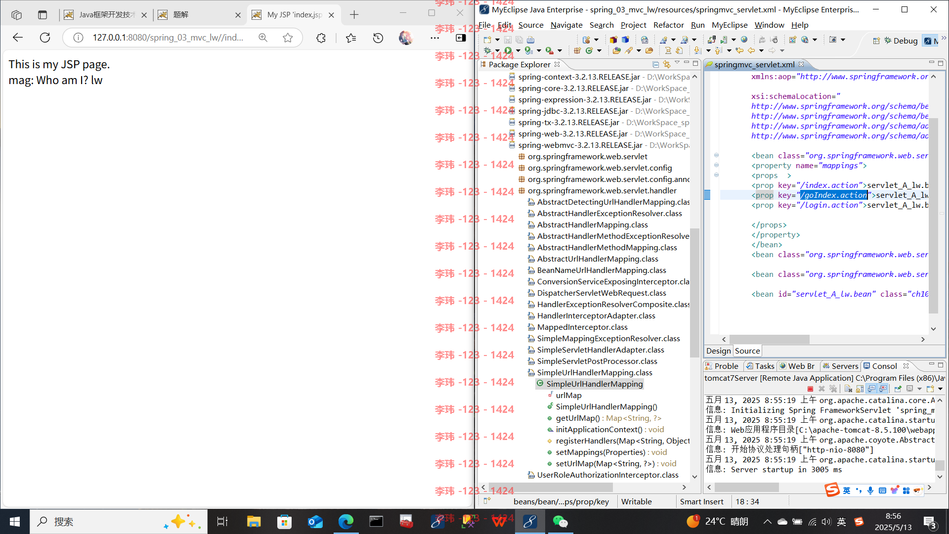This screenshot has width=949, height=534.
Task: Toggle Show Console When Standard Out Changes
Action: (x=871, y=389)
